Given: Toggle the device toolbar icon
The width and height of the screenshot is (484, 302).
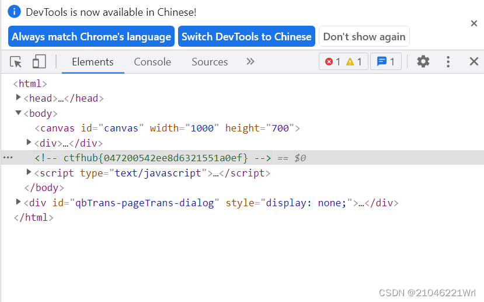Looking at the screenshot, I should 39,62.
